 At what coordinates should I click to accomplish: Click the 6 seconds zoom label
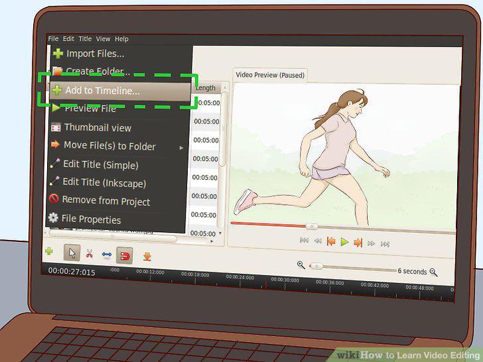[x=412, y=271]
